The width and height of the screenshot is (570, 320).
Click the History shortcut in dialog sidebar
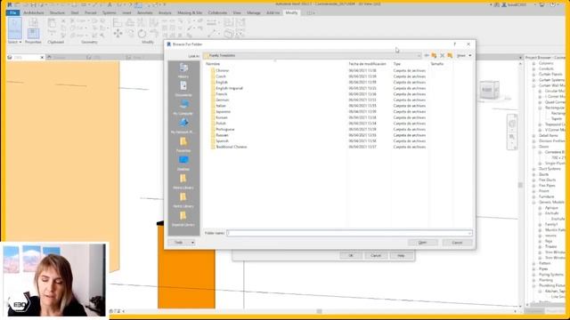tap(183, 70)
